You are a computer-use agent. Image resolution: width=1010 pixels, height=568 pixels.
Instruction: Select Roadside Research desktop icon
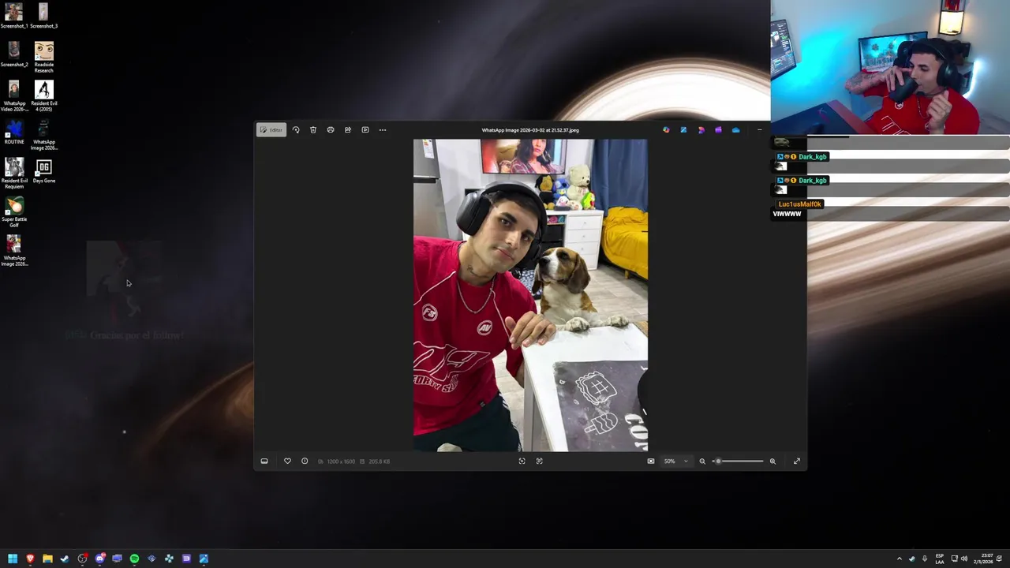click(44, 58)
